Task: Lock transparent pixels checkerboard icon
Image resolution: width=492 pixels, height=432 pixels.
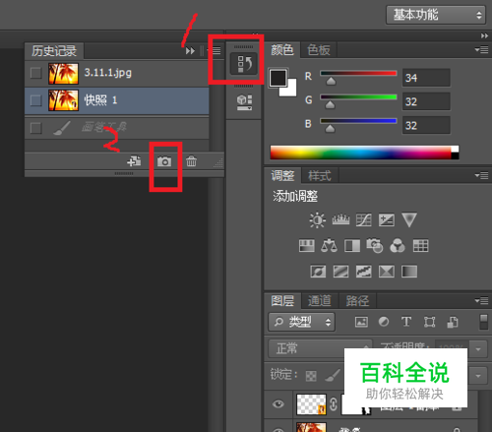Action: point(311,376)
